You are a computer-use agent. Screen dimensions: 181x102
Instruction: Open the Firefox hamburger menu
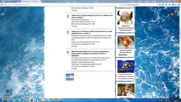coord(179,5)
